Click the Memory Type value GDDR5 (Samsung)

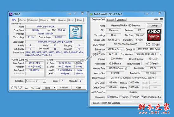point(118,68)
